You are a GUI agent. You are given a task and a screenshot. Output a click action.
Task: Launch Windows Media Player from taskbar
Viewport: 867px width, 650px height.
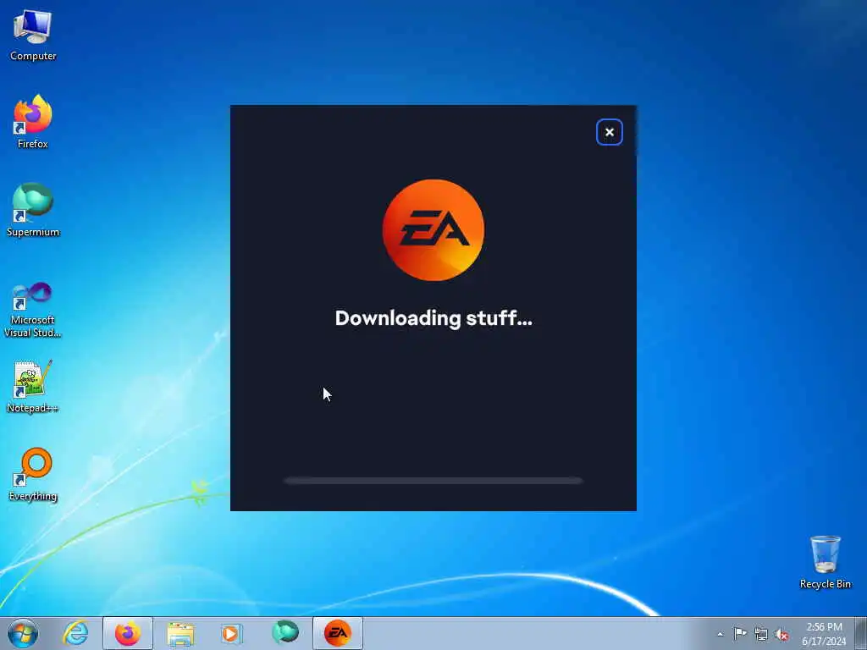232,633
